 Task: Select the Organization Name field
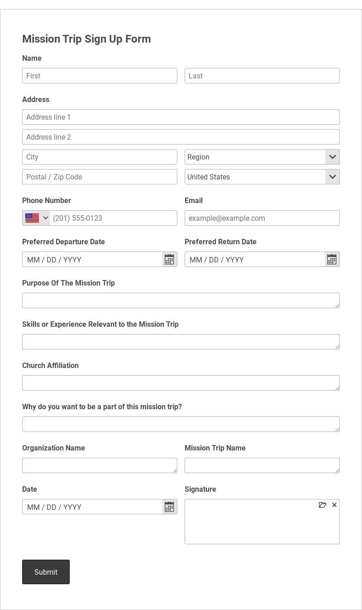click(x=100, y=465)
